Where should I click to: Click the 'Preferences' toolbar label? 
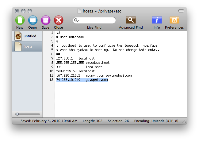[x=174, y=27]
